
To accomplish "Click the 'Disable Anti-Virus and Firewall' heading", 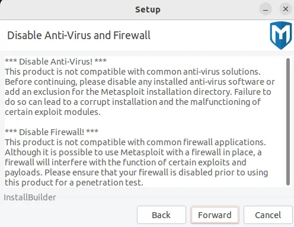I will [79, 36].
